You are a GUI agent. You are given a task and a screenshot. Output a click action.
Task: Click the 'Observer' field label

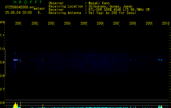pos(56,3)
